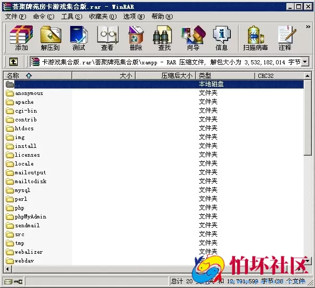Sort by the Type (类型) column header

[225, 76]
